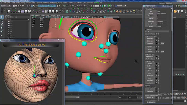Click the Face Fit Placement reference image
Viewport: 187px width, 105px height.
coord(31,75)
